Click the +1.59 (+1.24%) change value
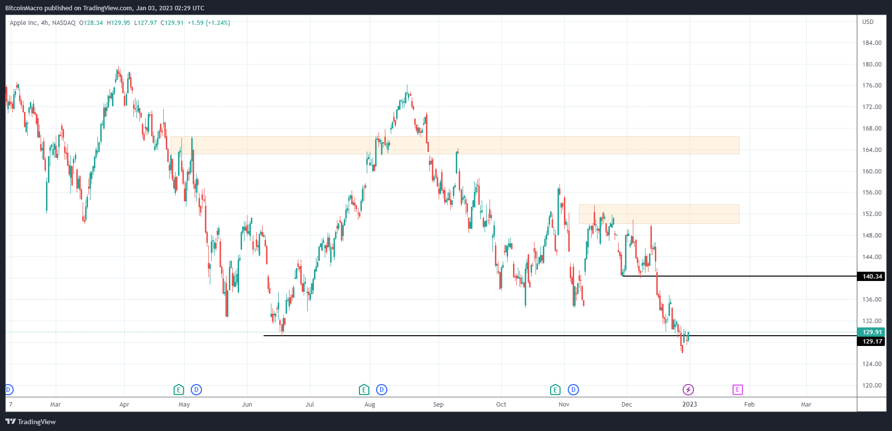 coord(209,23)
